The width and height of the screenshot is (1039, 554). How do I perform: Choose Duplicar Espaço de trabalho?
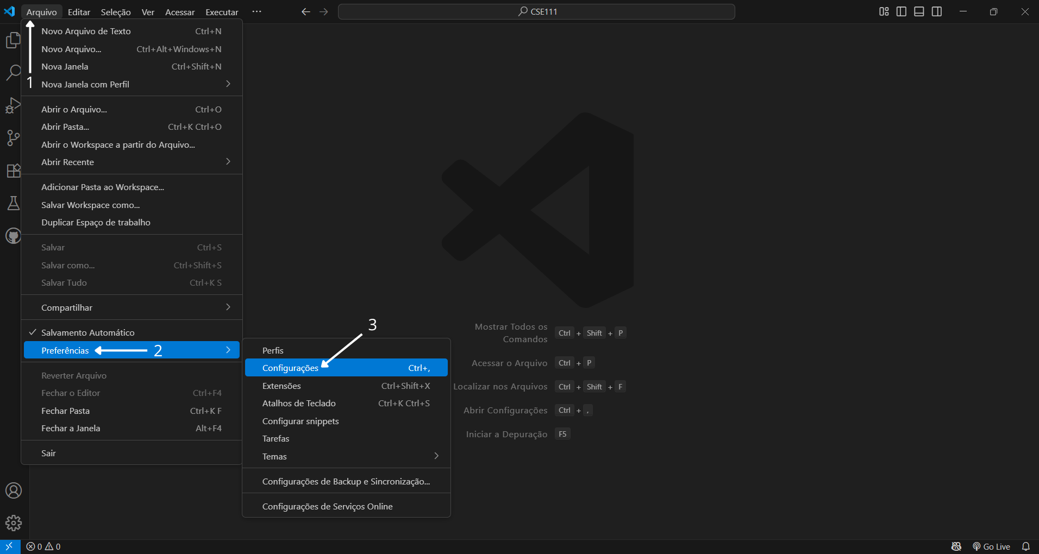pos(132,222)
